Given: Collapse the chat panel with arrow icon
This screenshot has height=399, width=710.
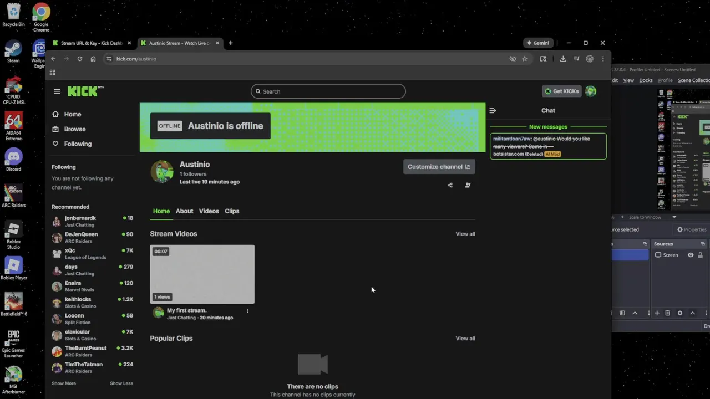Looking at the screenshot, I should [493, 110].
